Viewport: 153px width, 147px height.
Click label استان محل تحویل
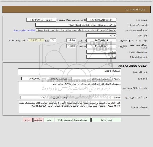tap(138, 52)
